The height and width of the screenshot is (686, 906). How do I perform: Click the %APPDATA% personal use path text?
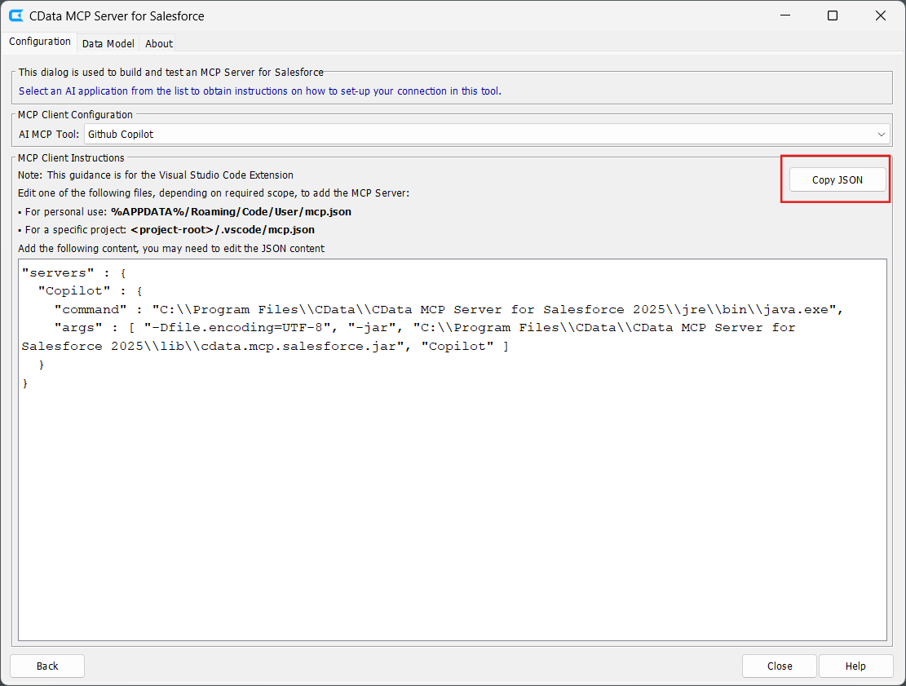click(231, 211)
